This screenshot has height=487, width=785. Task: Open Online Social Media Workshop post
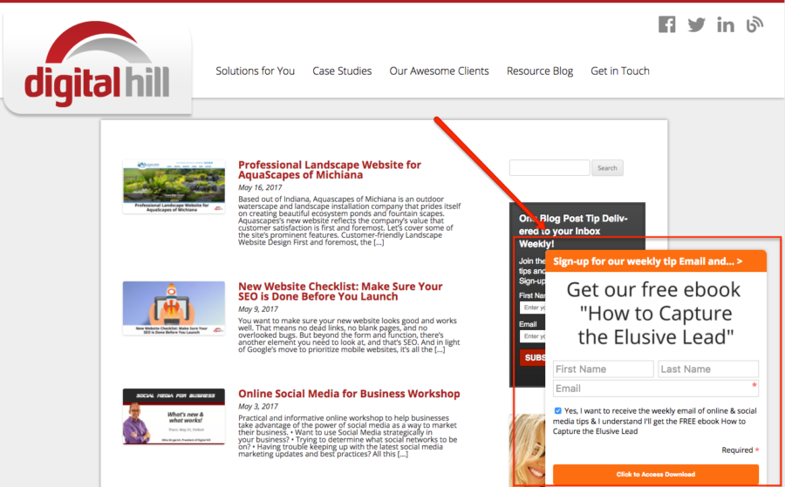click(x=349, y=394)
